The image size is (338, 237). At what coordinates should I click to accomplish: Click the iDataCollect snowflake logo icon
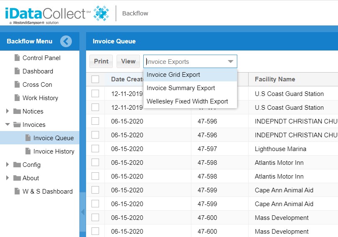pos(101,13)
